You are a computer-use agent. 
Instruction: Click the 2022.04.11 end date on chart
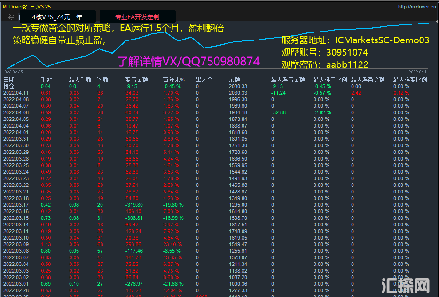coord(418,72)
